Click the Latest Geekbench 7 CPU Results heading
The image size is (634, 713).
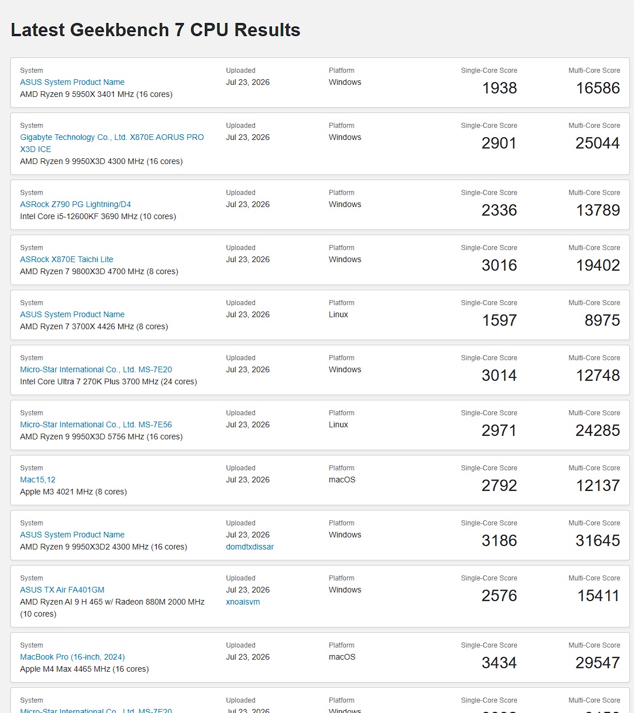[x=155, y=30]
